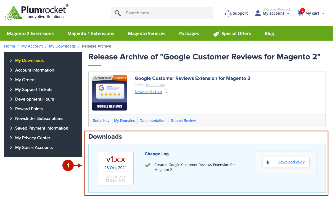
Task: Click the Support link in header
Action: [240, 13]
